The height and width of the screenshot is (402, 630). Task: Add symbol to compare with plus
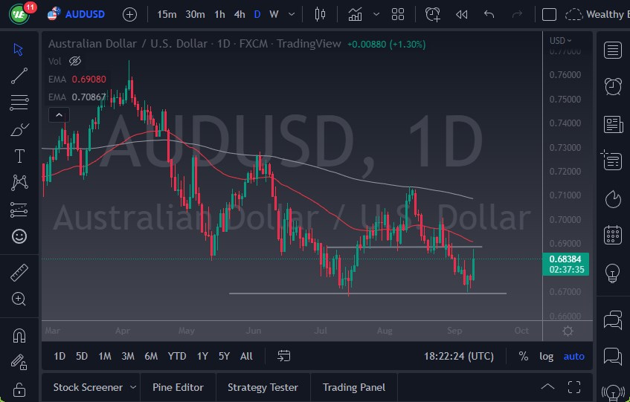point(129,15)
